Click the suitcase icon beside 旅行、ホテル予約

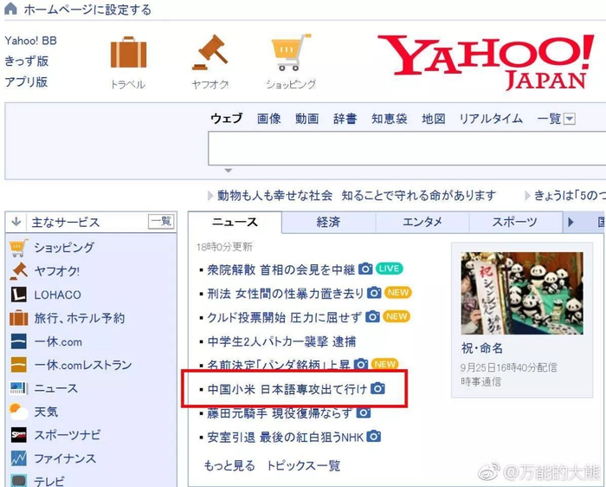[18, 318]
